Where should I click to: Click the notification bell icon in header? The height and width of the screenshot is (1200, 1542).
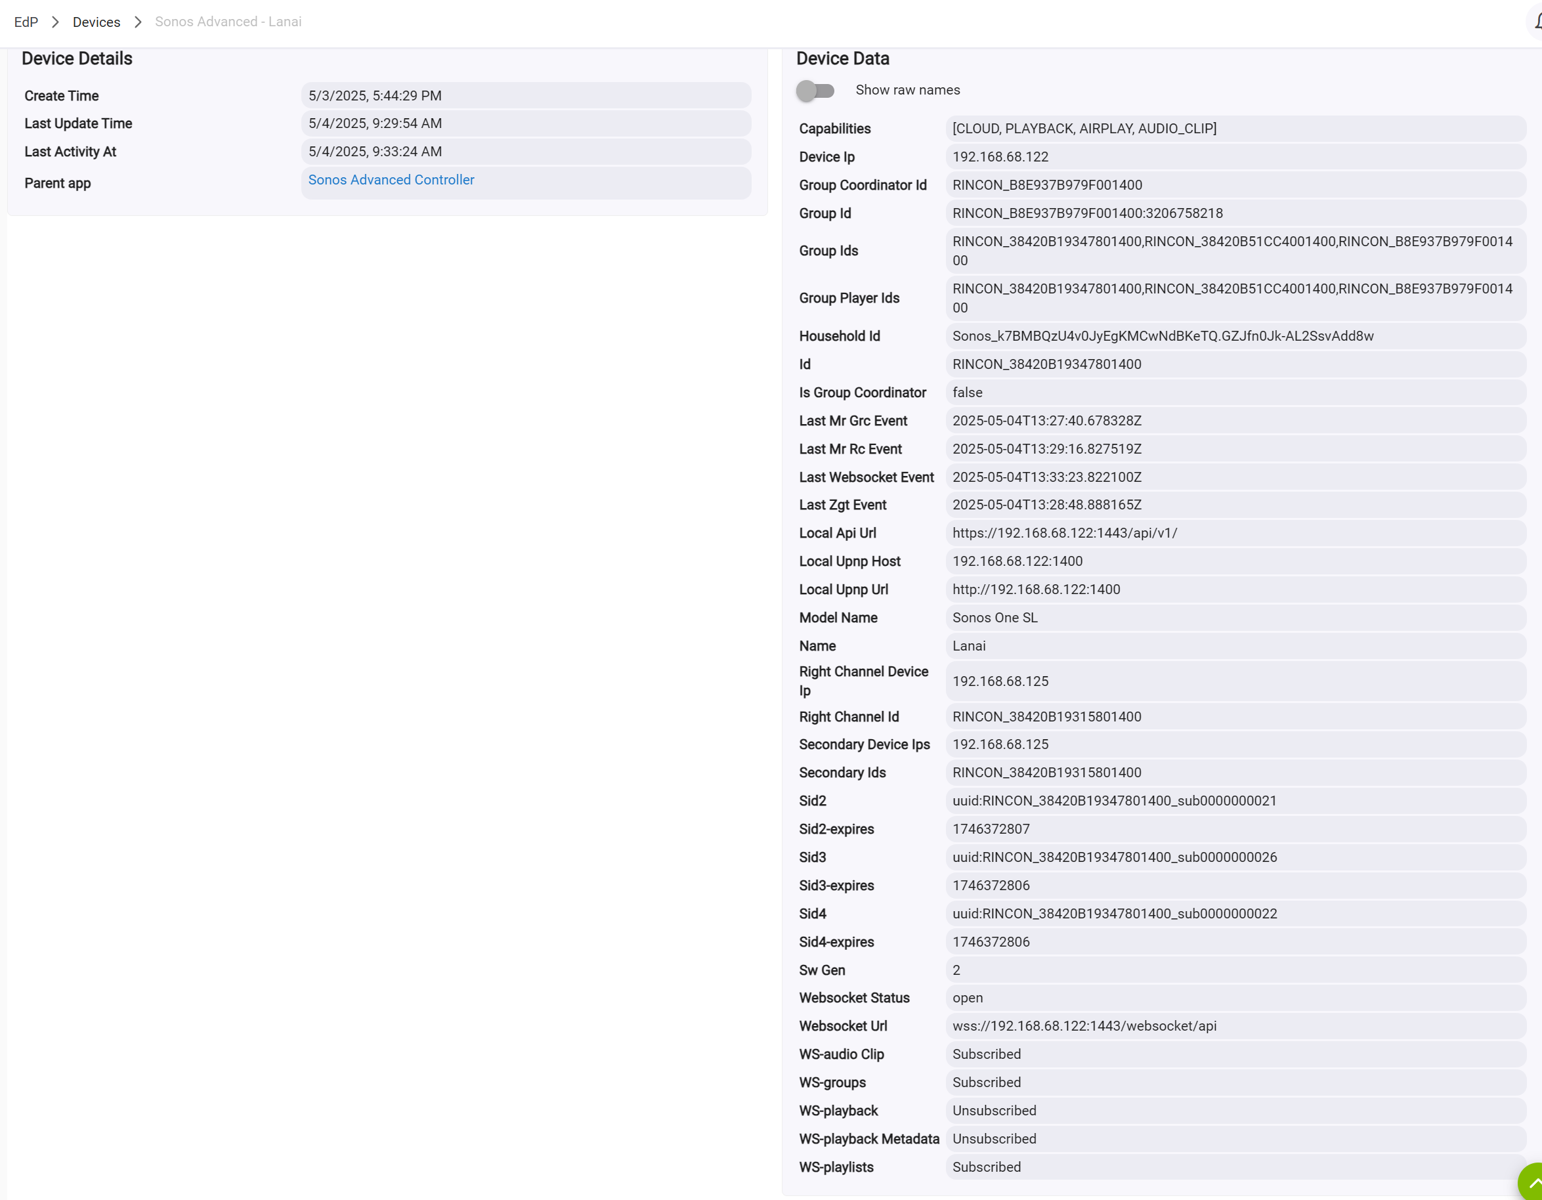click(1535, 22)
